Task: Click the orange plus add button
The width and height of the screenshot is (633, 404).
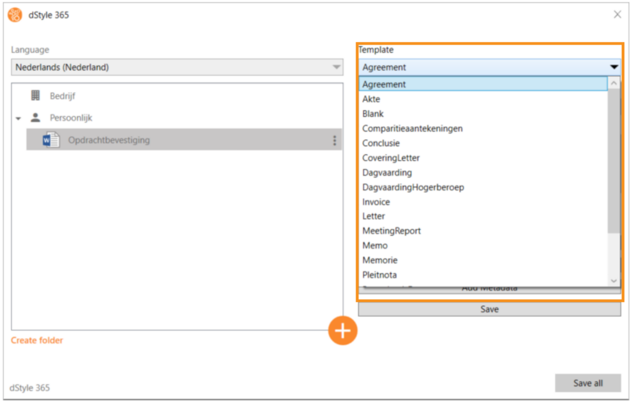Action: 342,330
